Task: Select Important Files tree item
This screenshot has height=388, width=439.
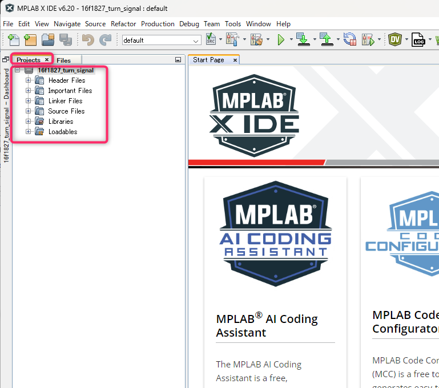Action: (x=70, y=91)
